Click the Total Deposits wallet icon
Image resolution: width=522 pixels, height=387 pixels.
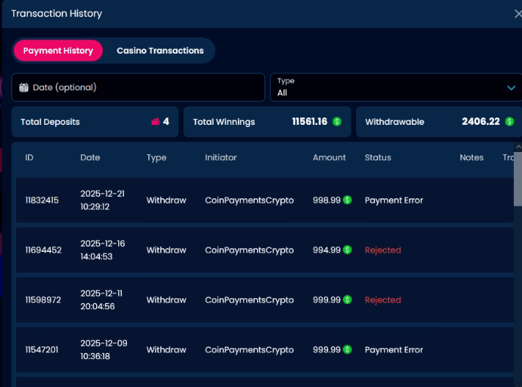click(156, 122)
